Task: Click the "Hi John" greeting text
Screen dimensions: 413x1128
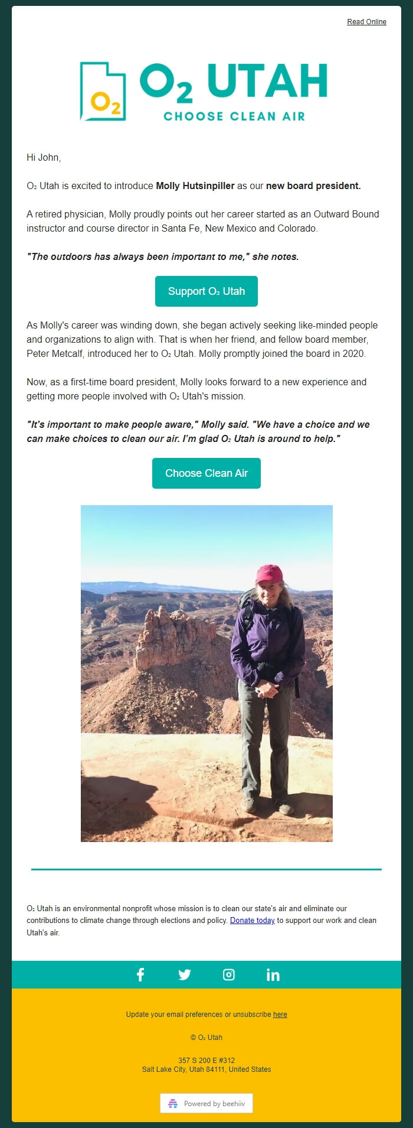Action: tap(44, 157)
